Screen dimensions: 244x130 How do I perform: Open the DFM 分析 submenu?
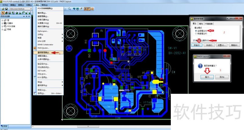48,41
